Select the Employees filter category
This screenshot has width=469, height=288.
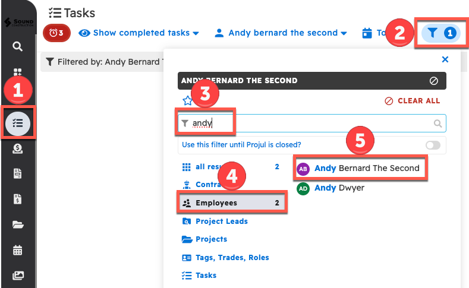point(231,203)
